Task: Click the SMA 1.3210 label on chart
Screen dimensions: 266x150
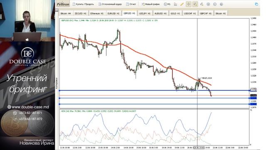Action: tap(207, 78)
